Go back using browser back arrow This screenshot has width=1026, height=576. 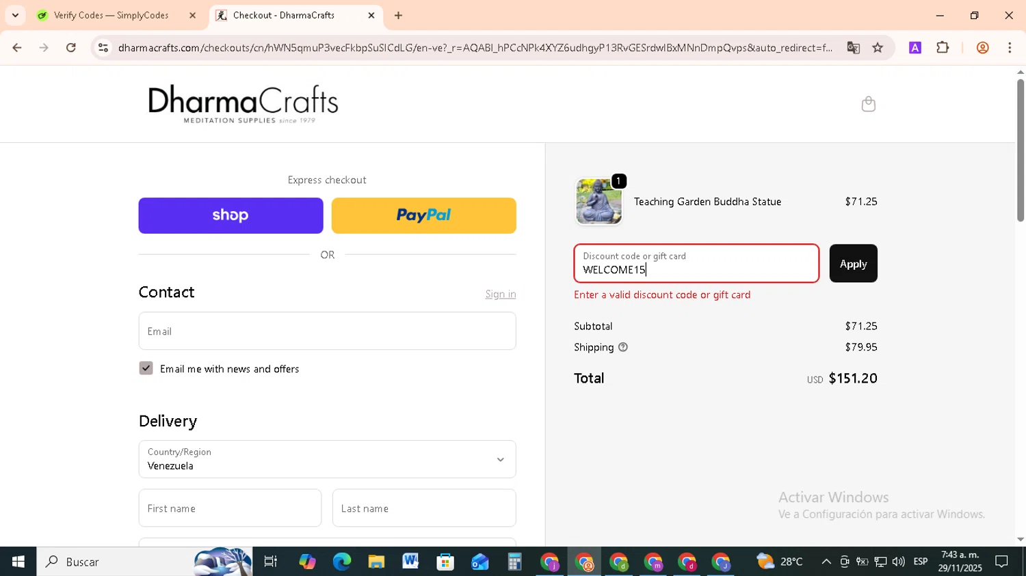17,48
